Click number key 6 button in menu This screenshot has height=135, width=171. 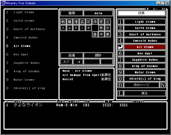[x=120, y=53]
